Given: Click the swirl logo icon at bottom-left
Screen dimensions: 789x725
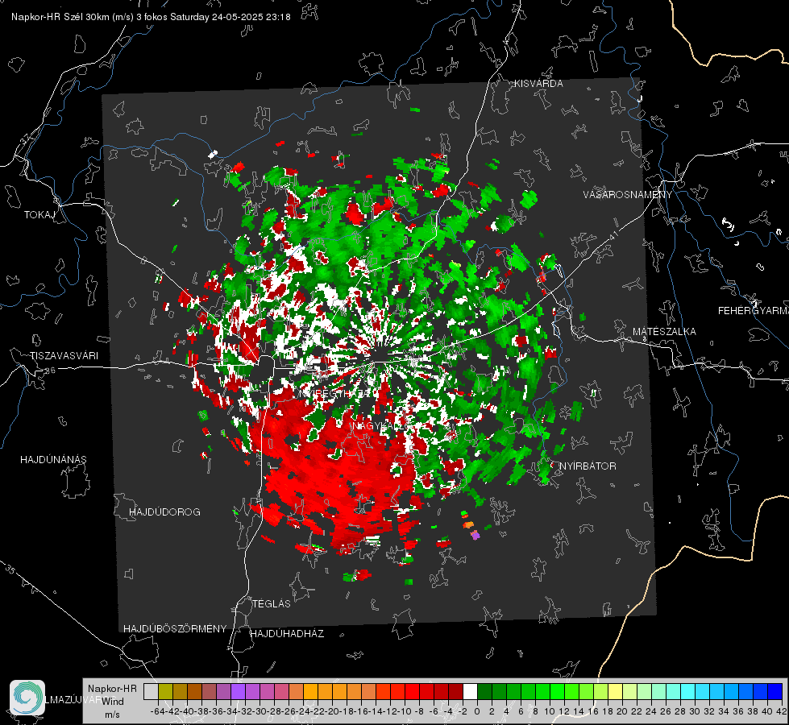Looking at the screenshot, I should click(x=27, y=698).
